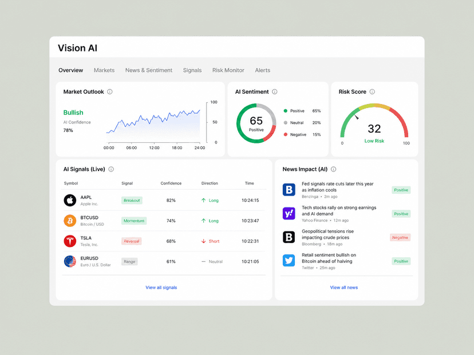This screenshot has width=474, height=355.
Task: Click the Direction column header
Action: click(x=210, y=184)
